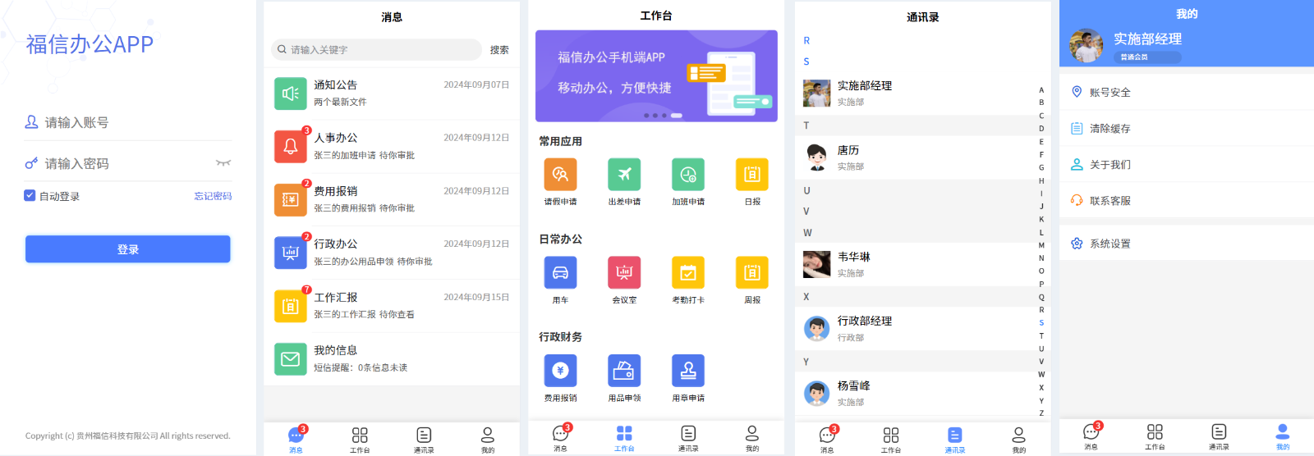Switch to 消息 tab in 我的 screen
Viewport: 1314px width, 456px height.
[1091, 438]
